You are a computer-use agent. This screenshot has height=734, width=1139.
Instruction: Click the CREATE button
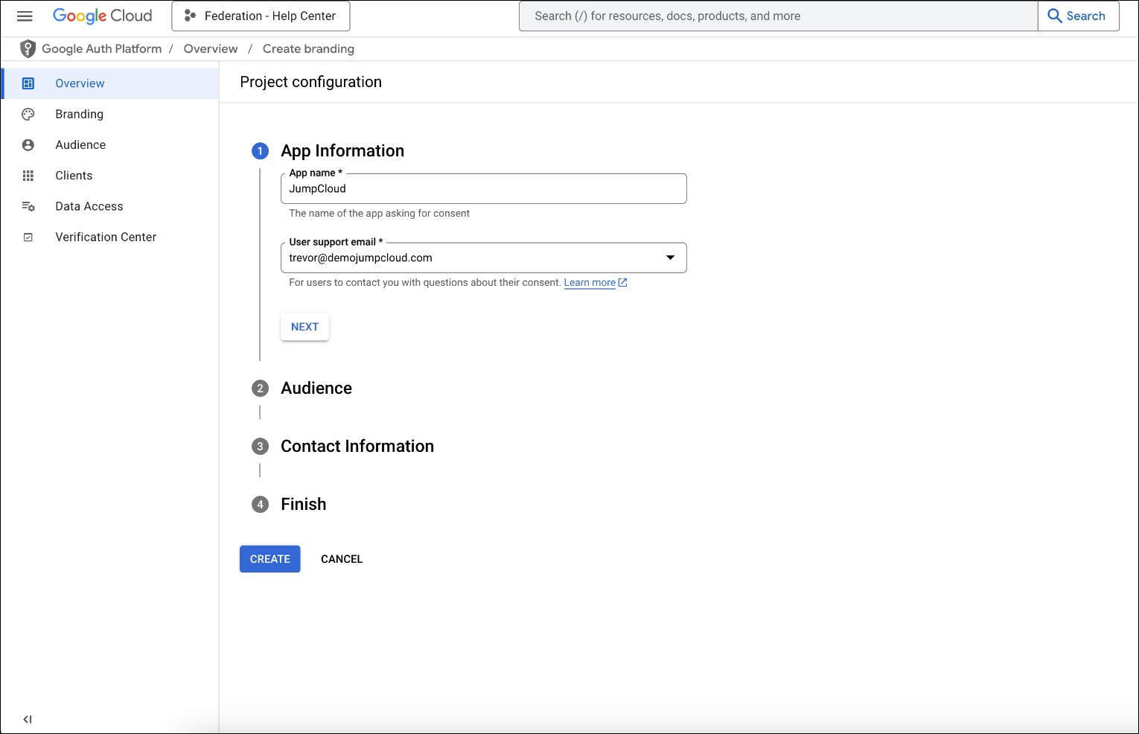click(x=269, y=558)
